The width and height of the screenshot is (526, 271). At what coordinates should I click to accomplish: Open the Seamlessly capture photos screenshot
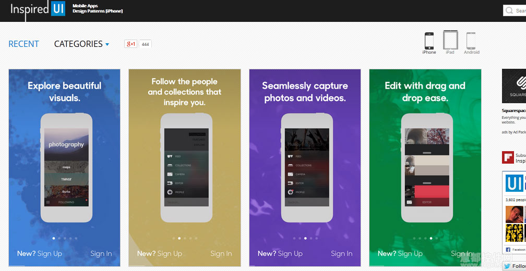pyautogui.click(x=305, y=167)
